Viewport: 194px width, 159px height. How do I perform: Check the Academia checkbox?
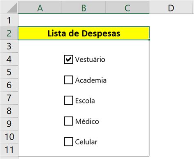click(68, 80)
